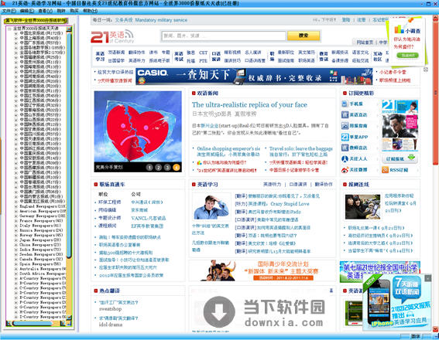Click the 报刊连线 group photo thumbnail
Image resolution: width=439 pixels, height=340 pixels.
pos(362,207)
